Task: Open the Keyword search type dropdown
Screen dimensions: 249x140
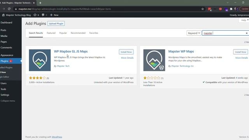Action: click(x=194, y=33)
